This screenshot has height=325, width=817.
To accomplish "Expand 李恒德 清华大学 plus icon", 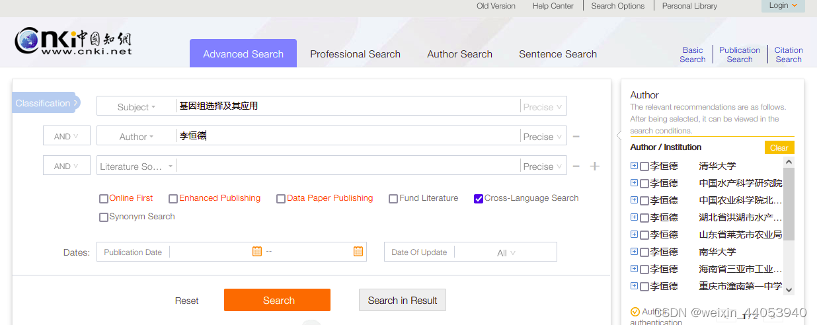I will click(635, 166).
